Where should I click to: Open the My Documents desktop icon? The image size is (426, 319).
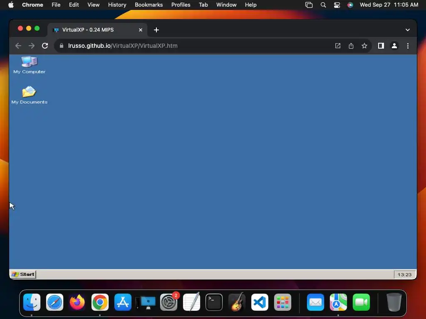pos(30,95)
